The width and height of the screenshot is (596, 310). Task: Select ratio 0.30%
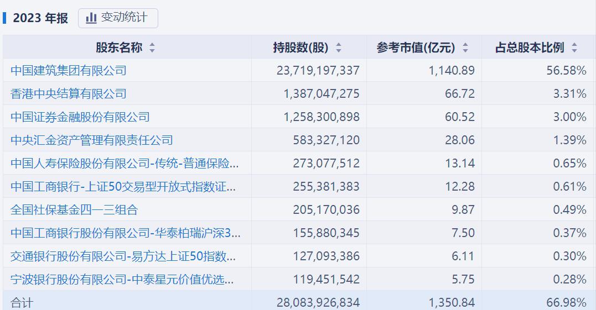pos(570,256)
